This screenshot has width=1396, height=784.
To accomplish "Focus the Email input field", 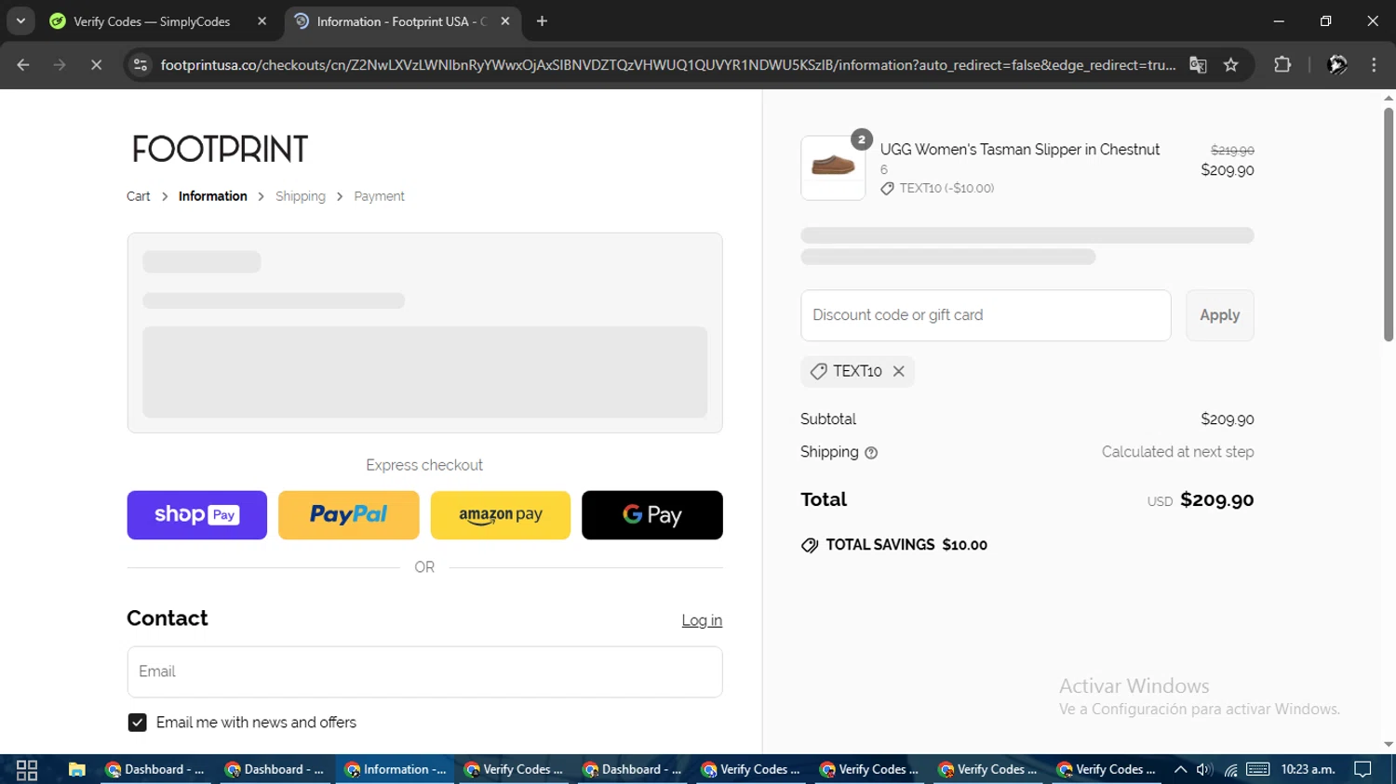I will tap(424, 671).
